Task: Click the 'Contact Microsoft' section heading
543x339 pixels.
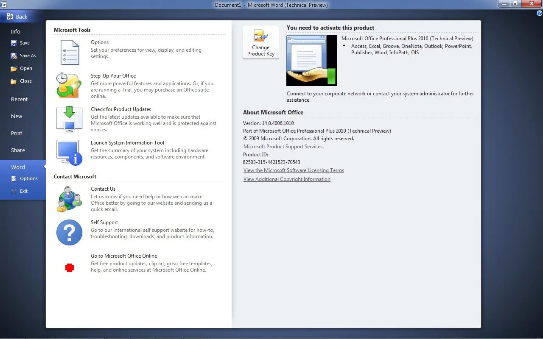Action: click(x=75, y=177)
